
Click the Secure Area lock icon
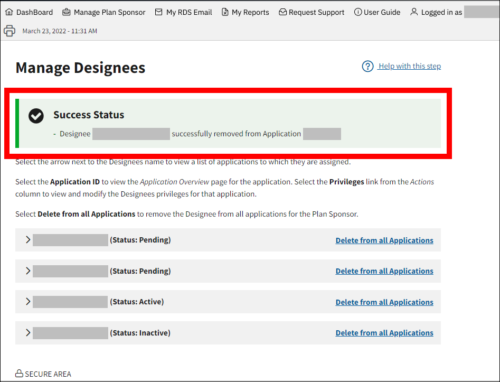[x=19, y=374]
